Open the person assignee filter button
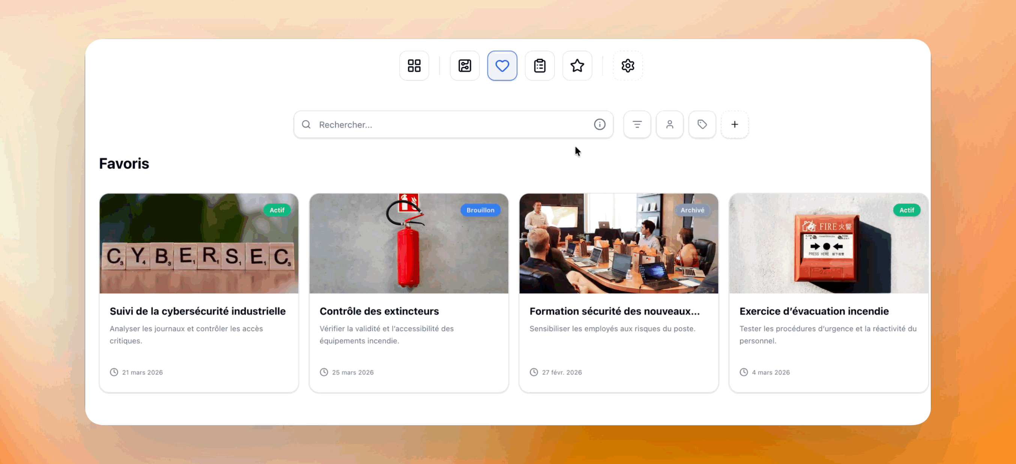The height and width of the screenshot is (464, 1016). pos(669,124)
